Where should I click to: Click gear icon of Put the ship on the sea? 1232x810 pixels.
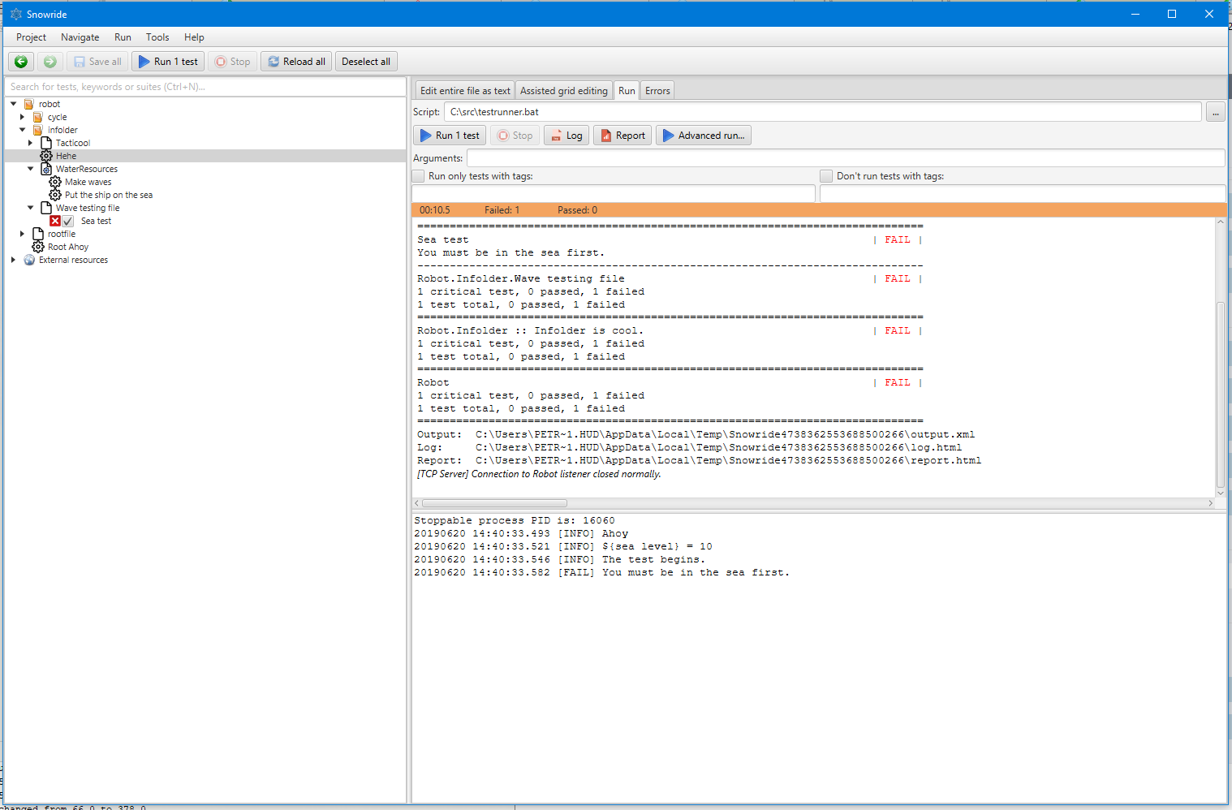pos(55,195)
